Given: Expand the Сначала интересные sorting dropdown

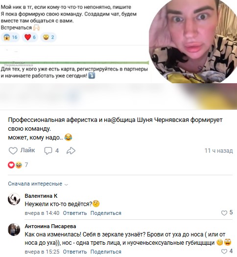Looking at the screenshot, I should click(38, 184).
